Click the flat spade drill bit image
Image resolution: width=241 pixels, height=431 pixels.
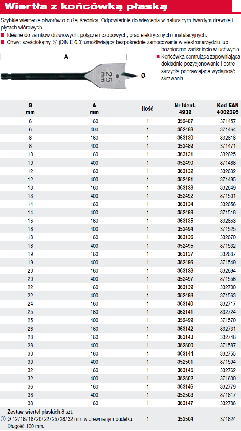pos(68,75)
